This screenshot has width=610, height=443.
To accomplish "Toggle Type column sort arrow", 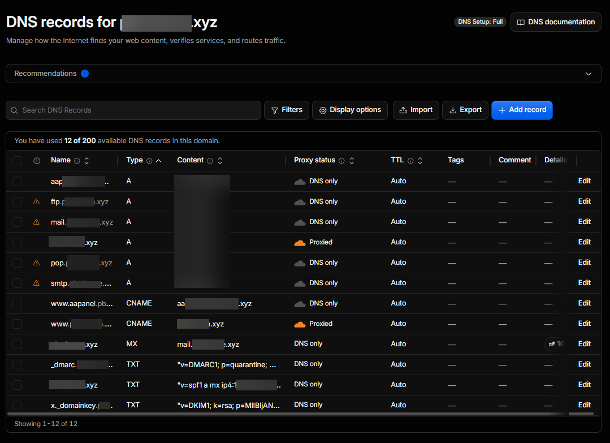I will (x=158, y=161).
